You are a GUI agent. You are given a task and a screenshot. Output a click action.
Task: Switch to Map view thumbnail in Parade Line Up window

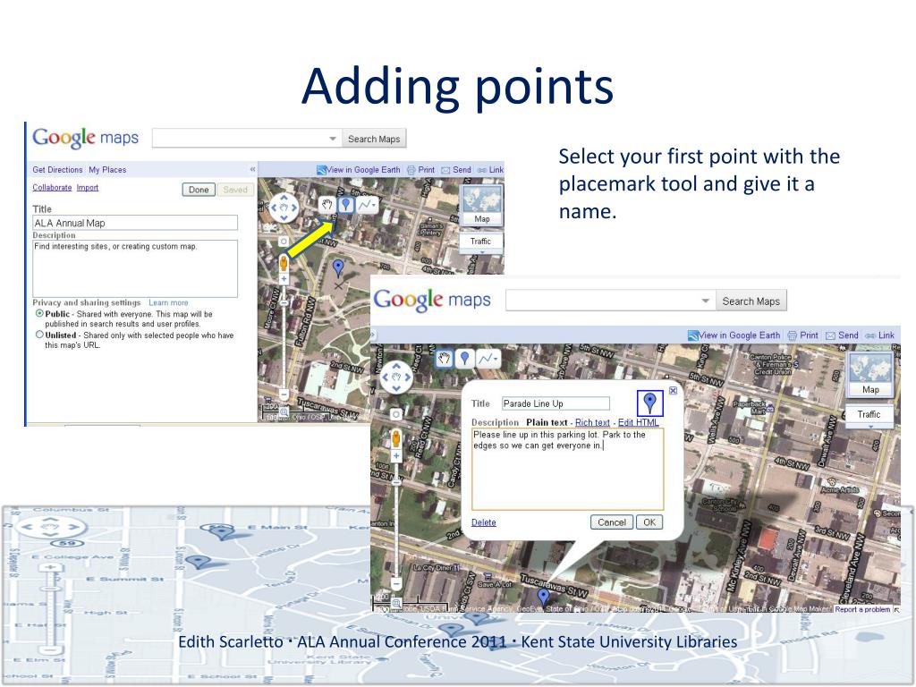point(870,375)
